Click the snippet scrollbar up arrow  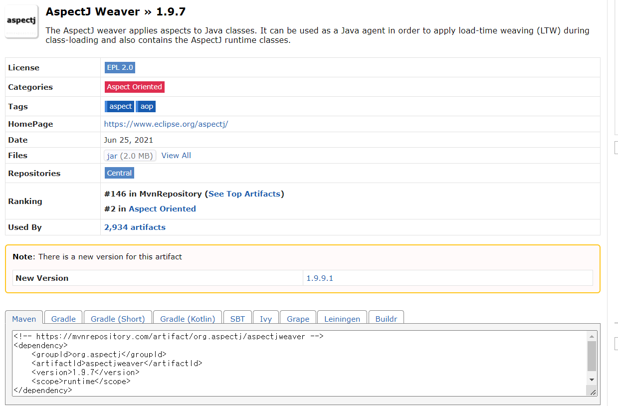592,336
